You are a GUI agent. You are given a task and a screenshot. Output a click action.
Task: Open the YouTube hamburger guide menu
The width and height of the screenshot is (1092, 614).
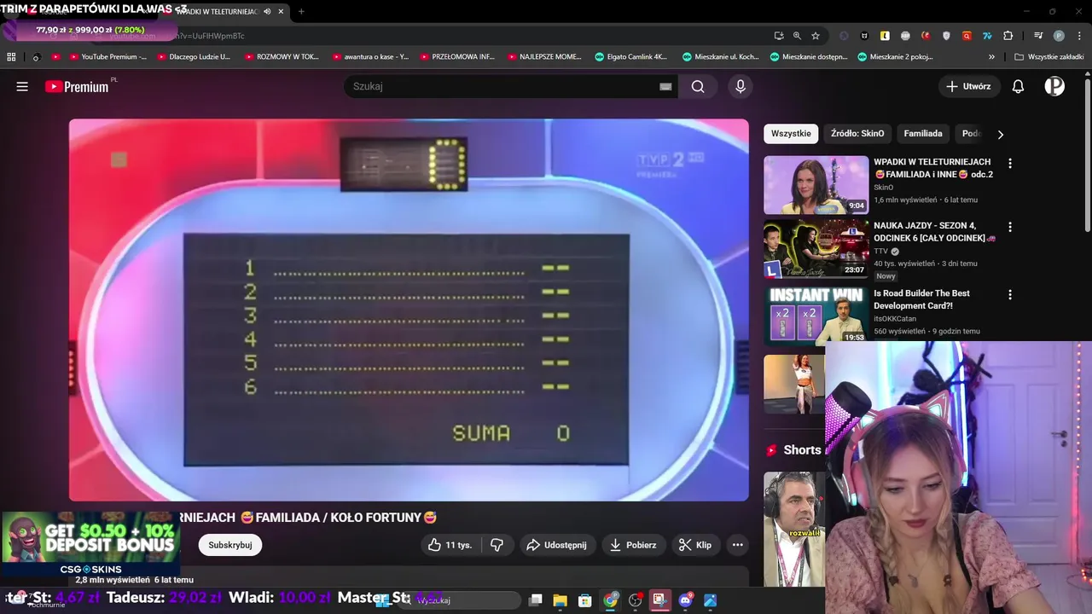22,86
